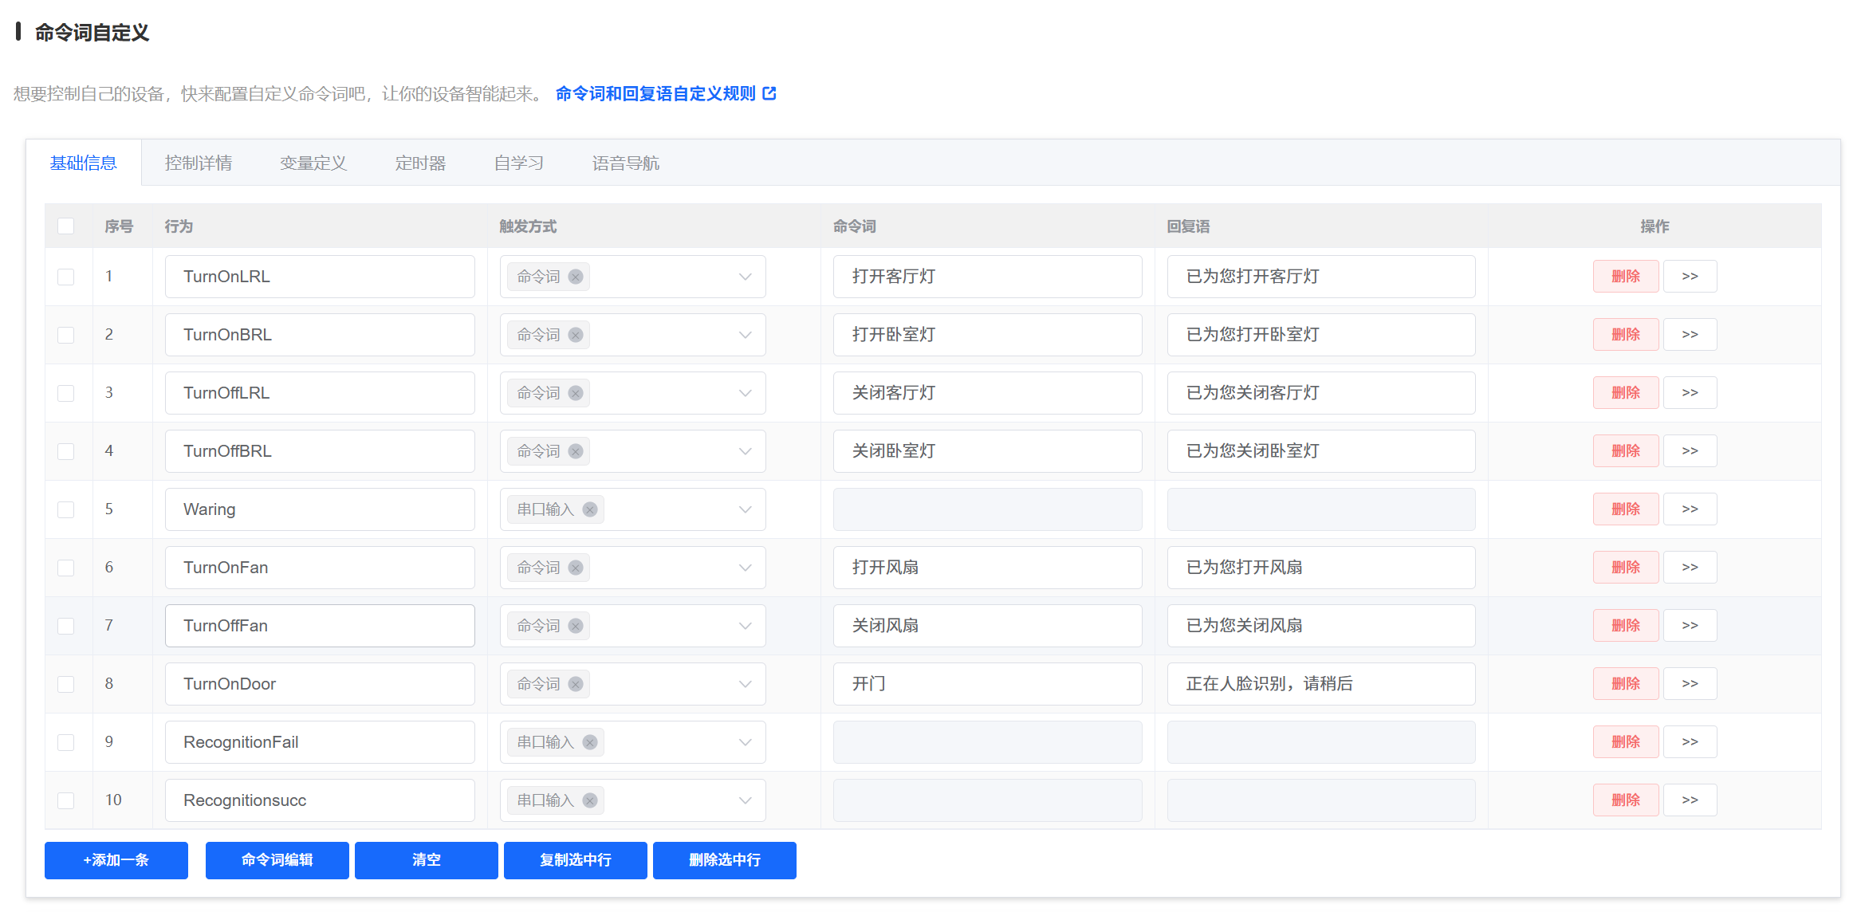
Task: Remove 串口输入 tag in Waring row
Action: [590, 509]
